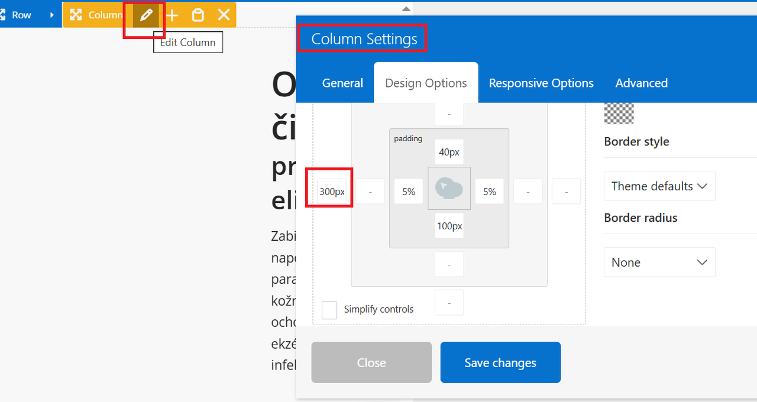Focus the border top empty field
The width and height of the screenshot is (757, 402).
[x=449, y=114]
